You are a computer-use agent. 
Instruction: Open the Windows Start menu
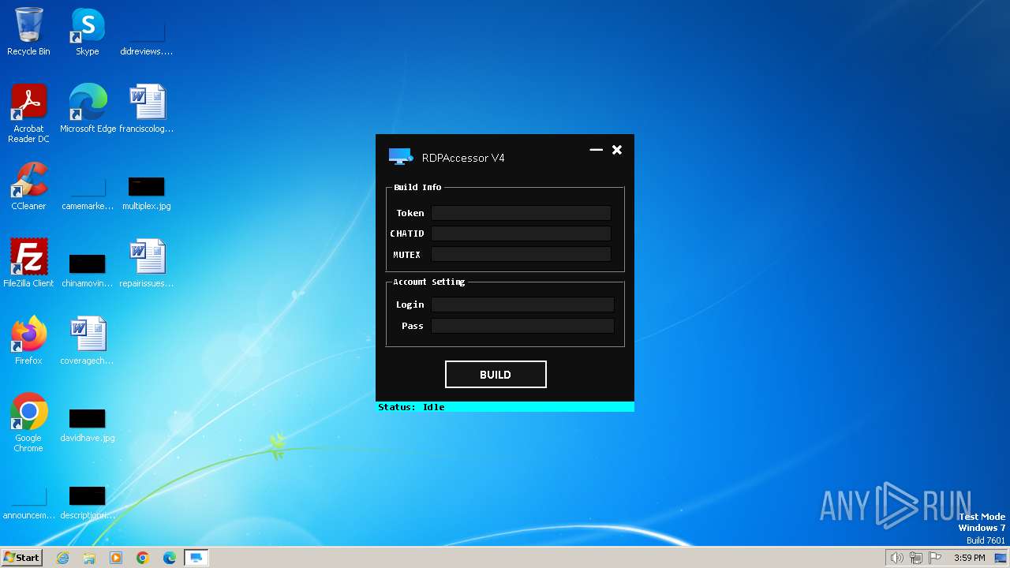(x=21, y=557)
